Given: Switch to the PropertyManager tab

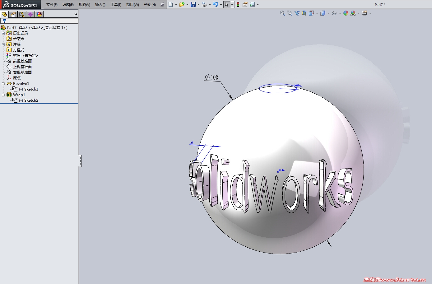Looking at the screenshot, I should pos(13,14).
